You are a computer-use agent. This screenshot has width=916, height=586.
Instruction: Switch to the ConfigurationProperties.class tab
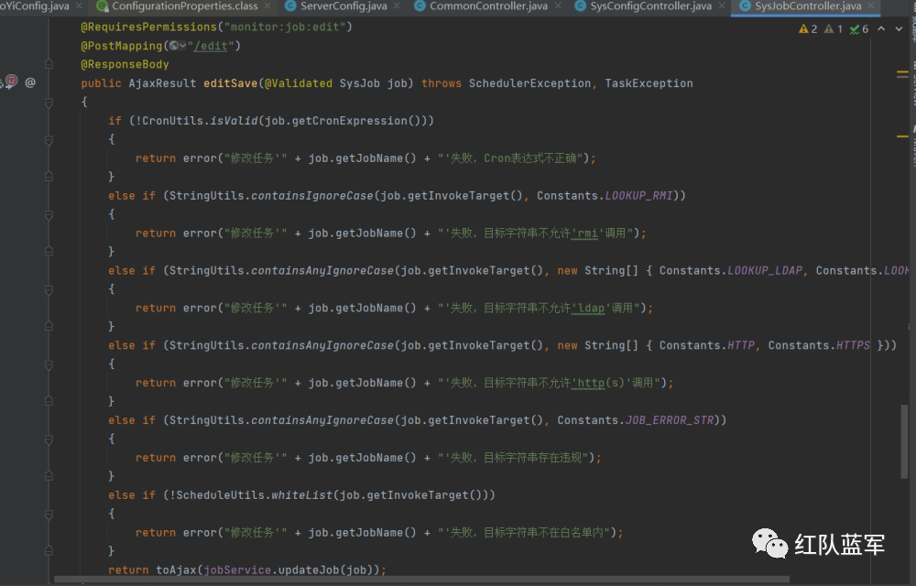click(185, 6)
